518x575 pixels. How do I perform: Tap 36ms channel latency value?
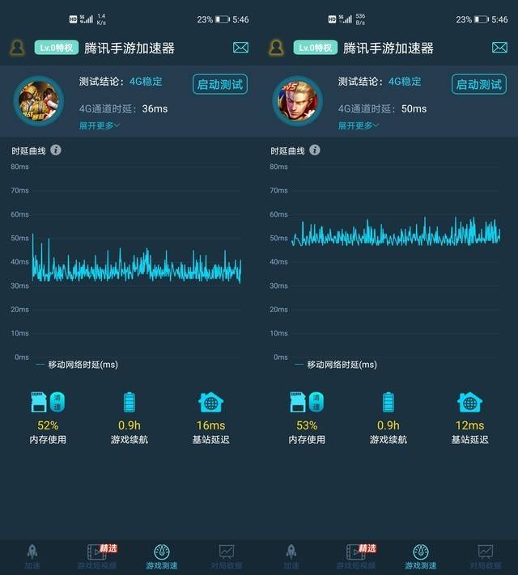(x=155, y=109)
